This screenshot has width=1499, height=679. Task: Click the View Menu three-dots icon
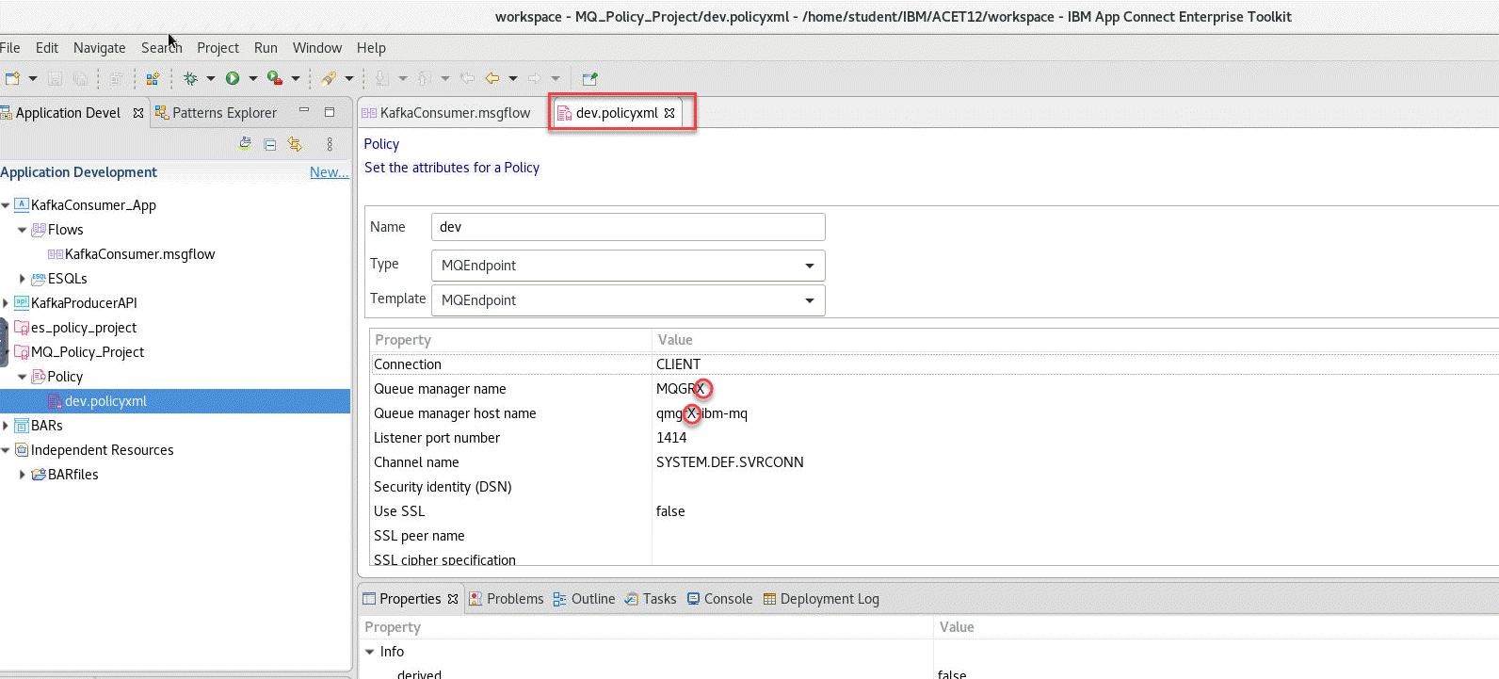tap(330, 144)
